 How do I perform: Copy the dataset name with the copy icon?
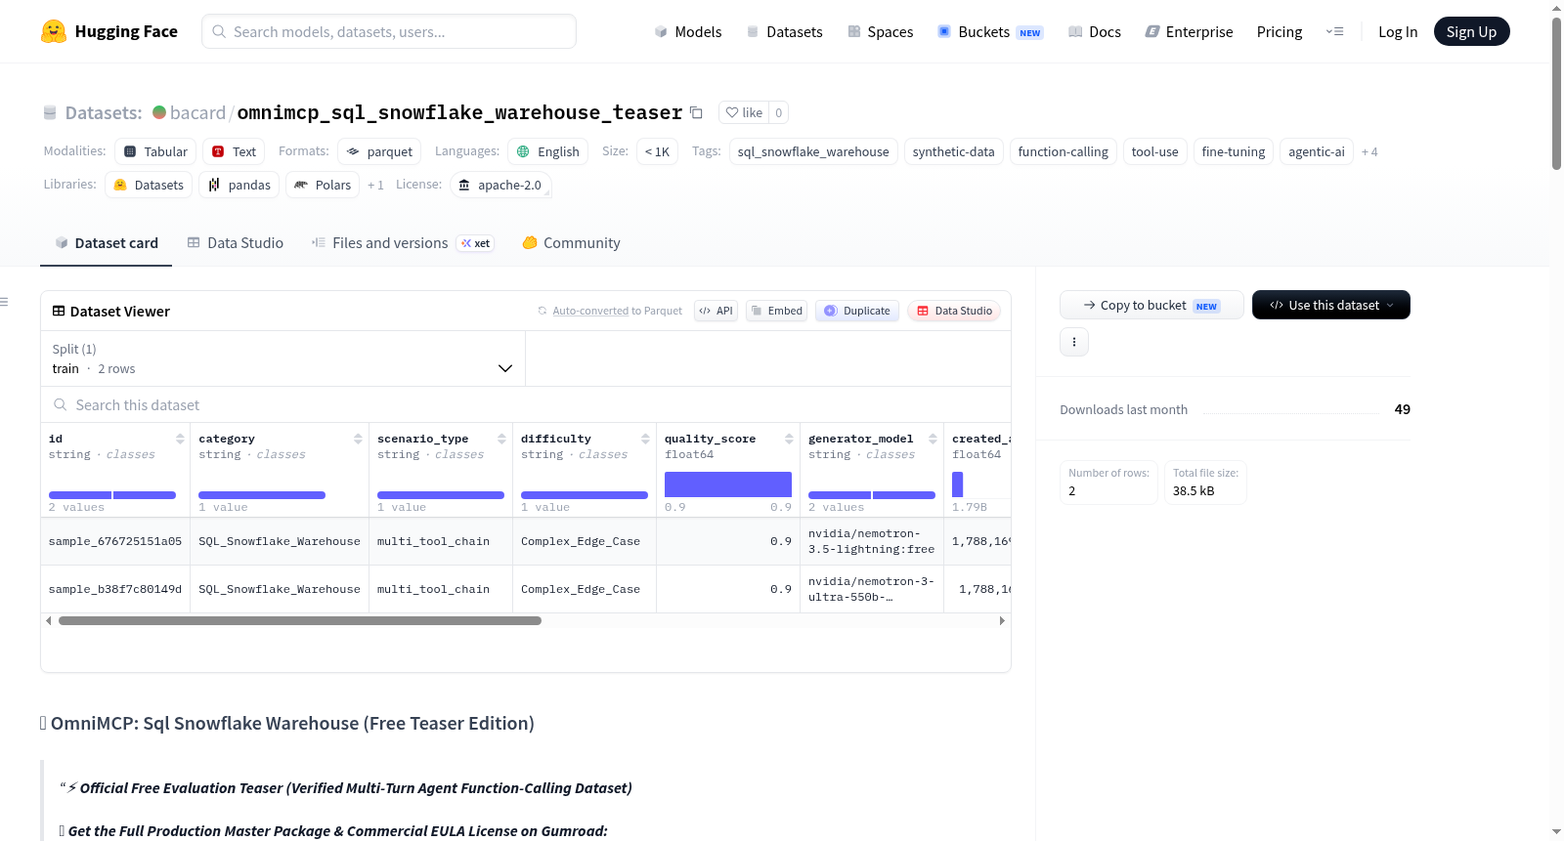[696, 112]
